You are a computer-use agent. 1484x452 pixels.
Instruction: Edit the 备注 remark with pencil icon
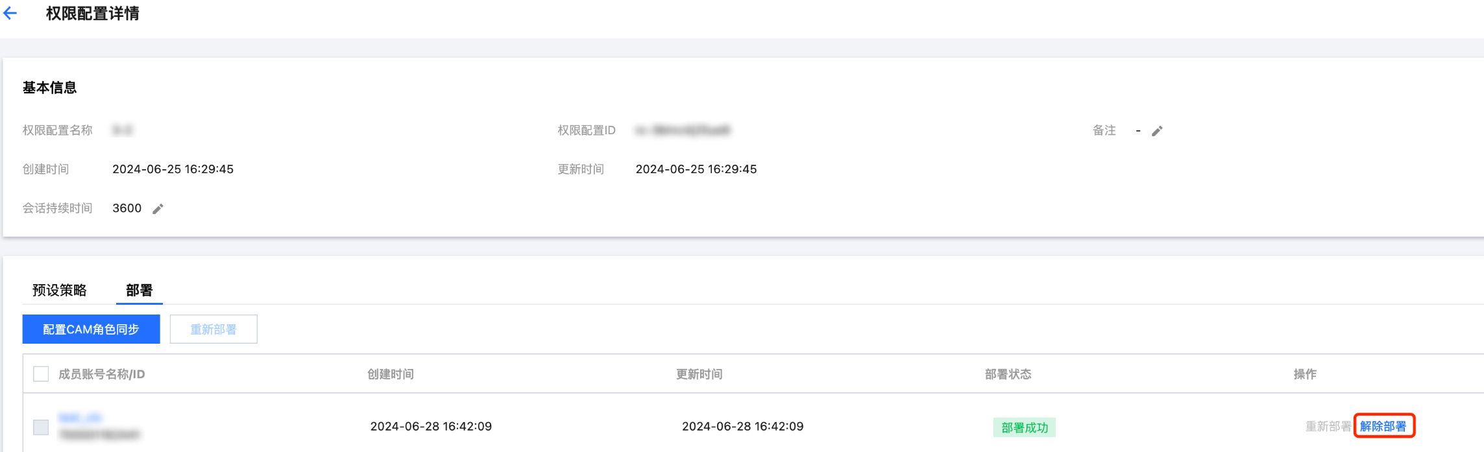click(1157, 131)
